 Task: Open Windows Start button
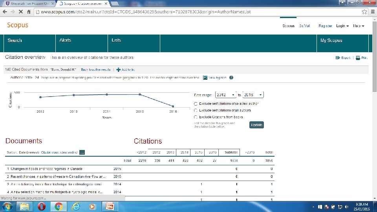(7, 207)
